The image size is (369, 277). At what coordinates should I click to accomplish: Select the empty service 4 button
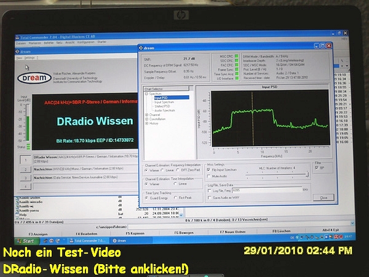pos(25,187)
